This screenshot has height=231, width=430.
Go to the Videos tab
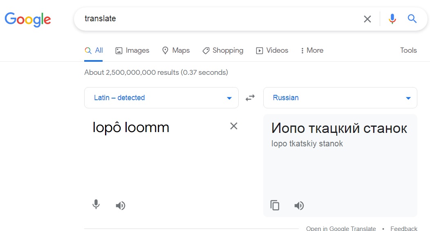(x=272, y=51)
